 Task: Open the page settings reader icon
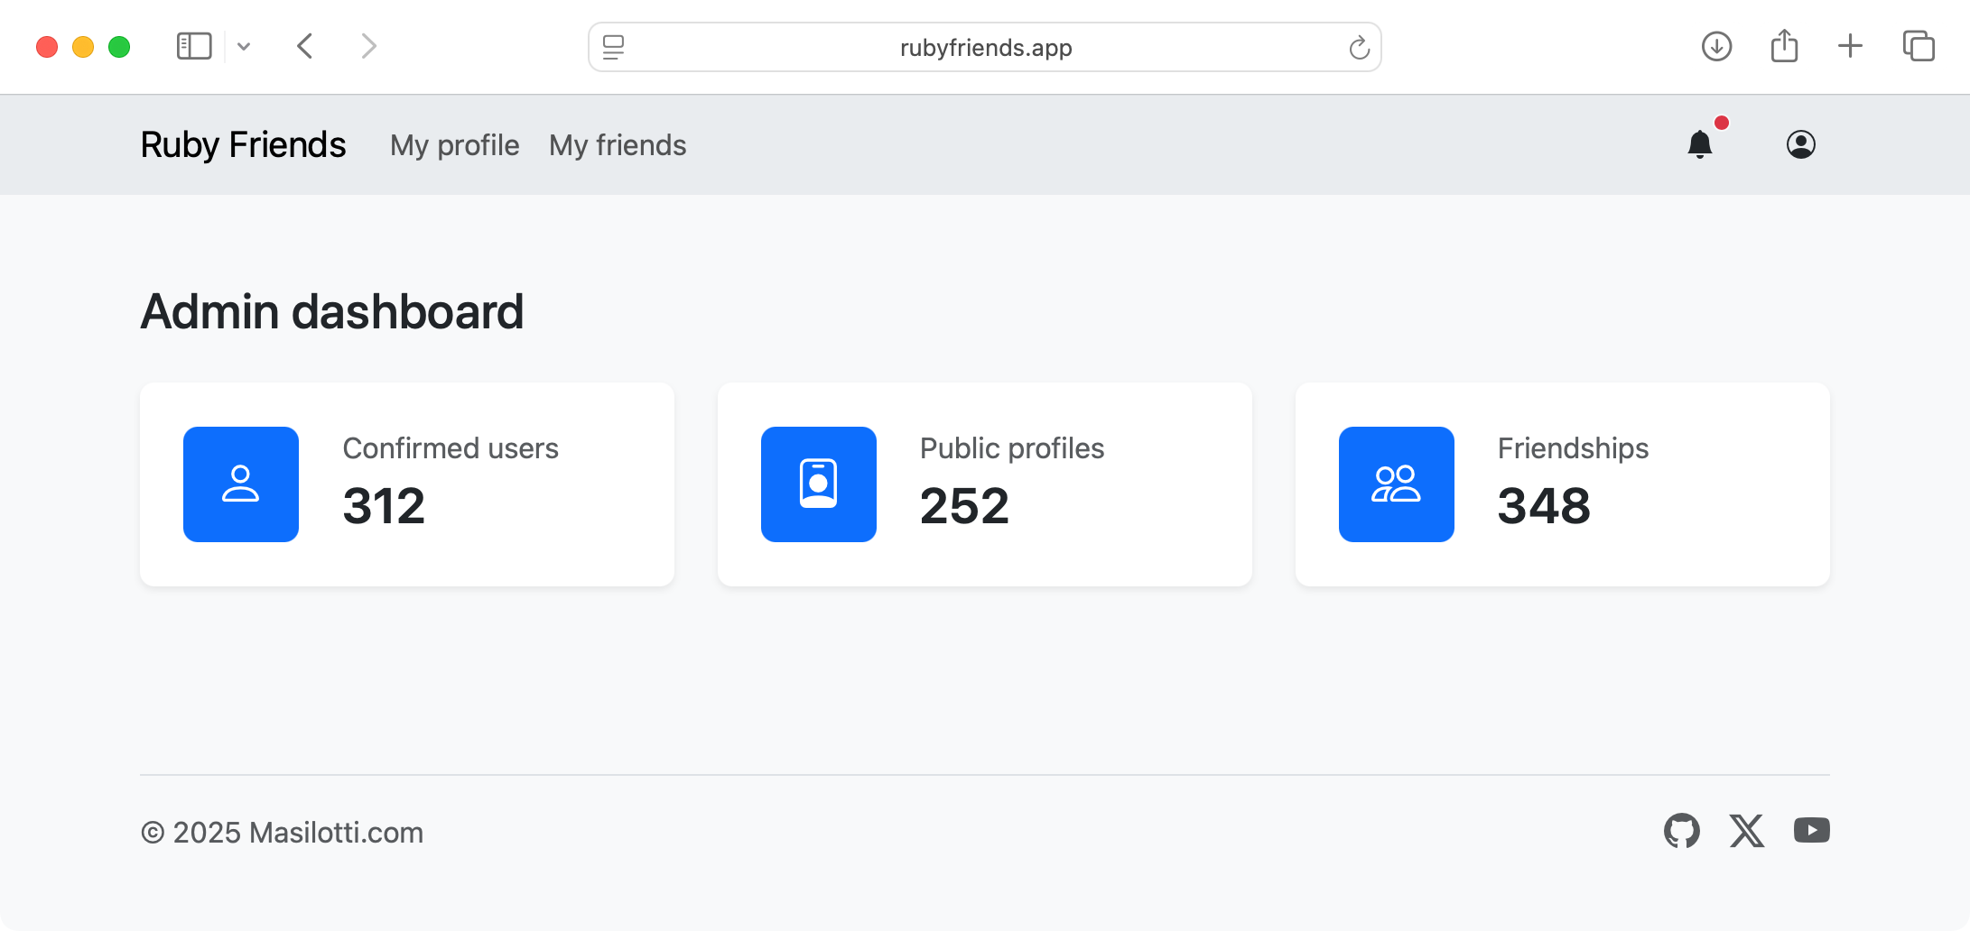coord(614,47)
